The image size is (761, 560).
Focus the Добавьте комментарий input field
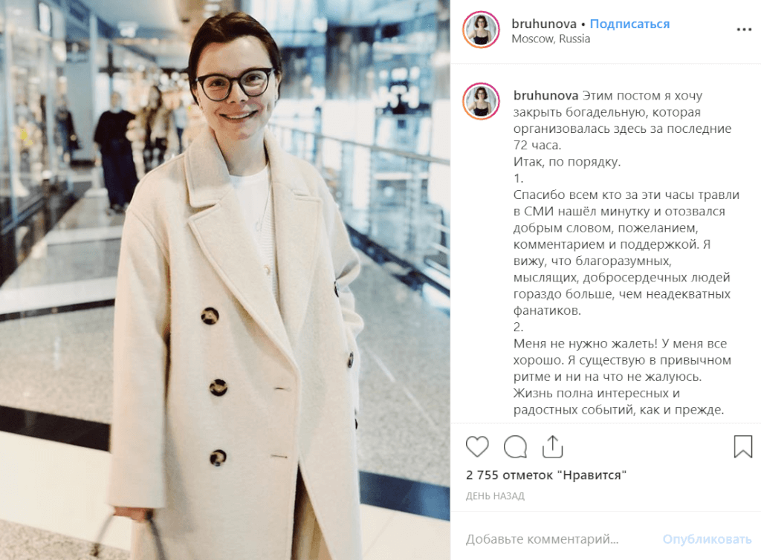point(558,539)
